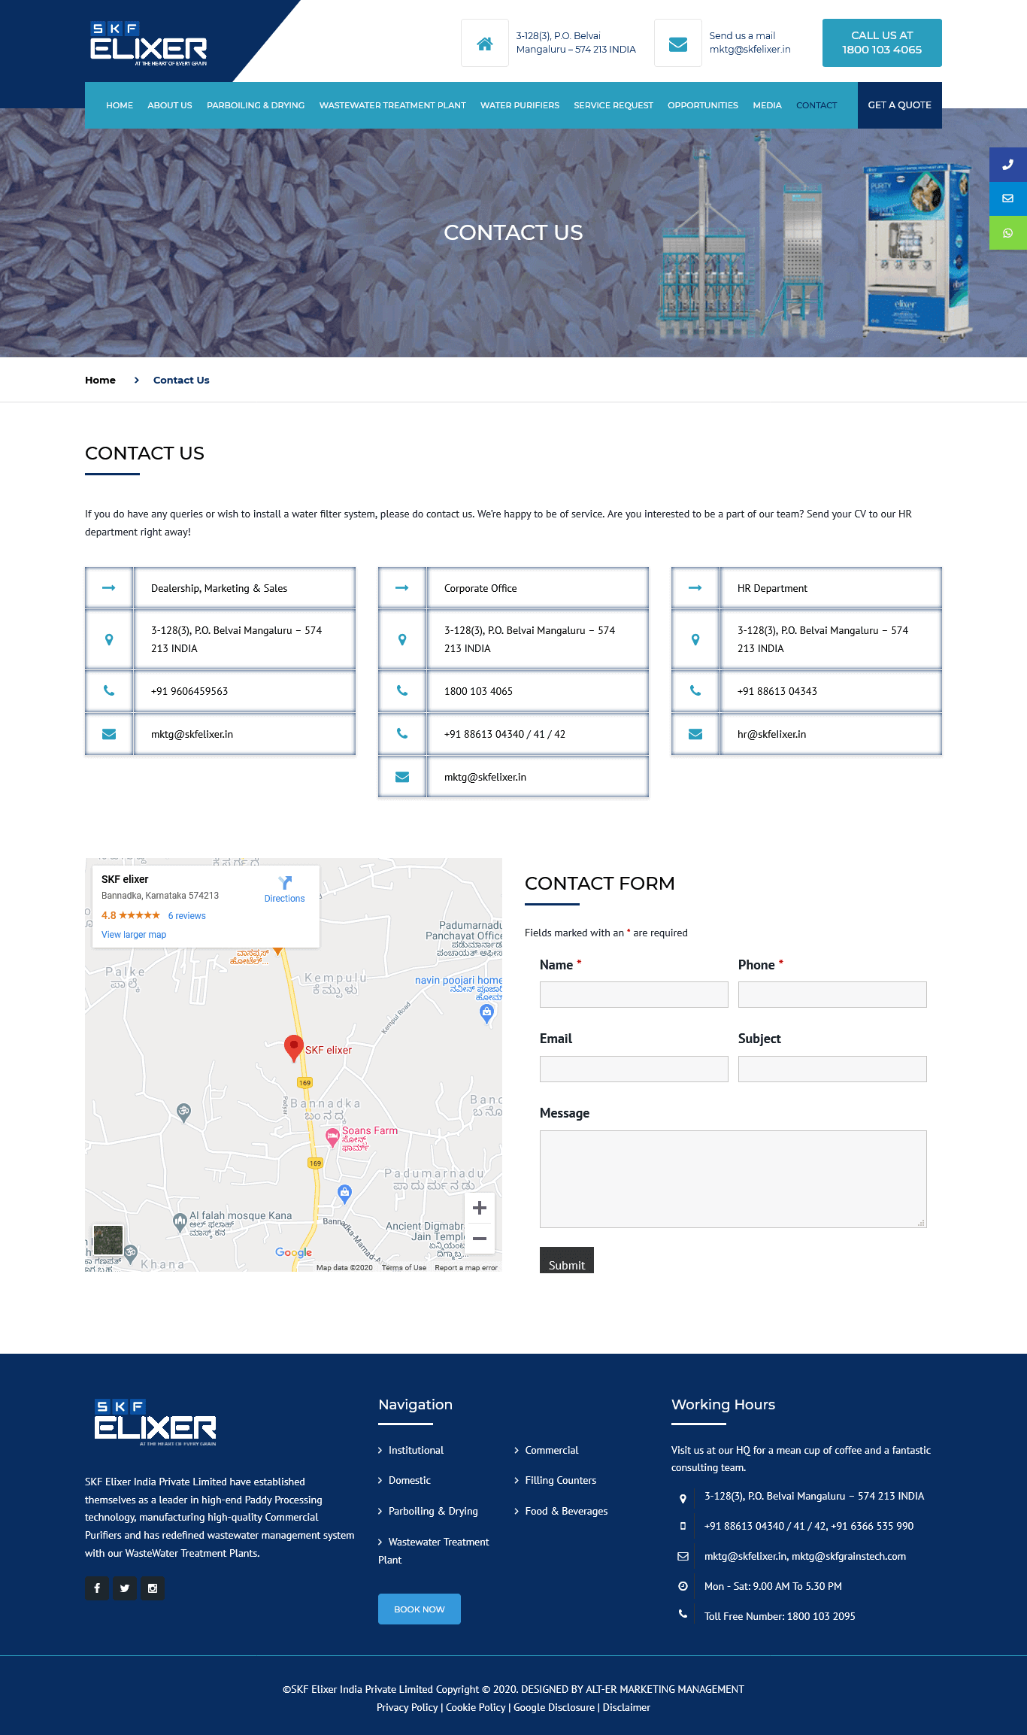Click location pin in HR Department card

point(695,639)
